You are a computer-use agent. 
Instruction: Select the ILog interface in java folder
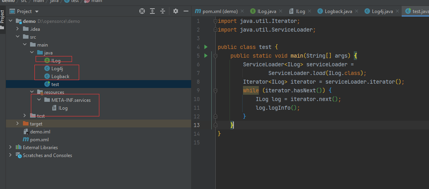point(56,60)
